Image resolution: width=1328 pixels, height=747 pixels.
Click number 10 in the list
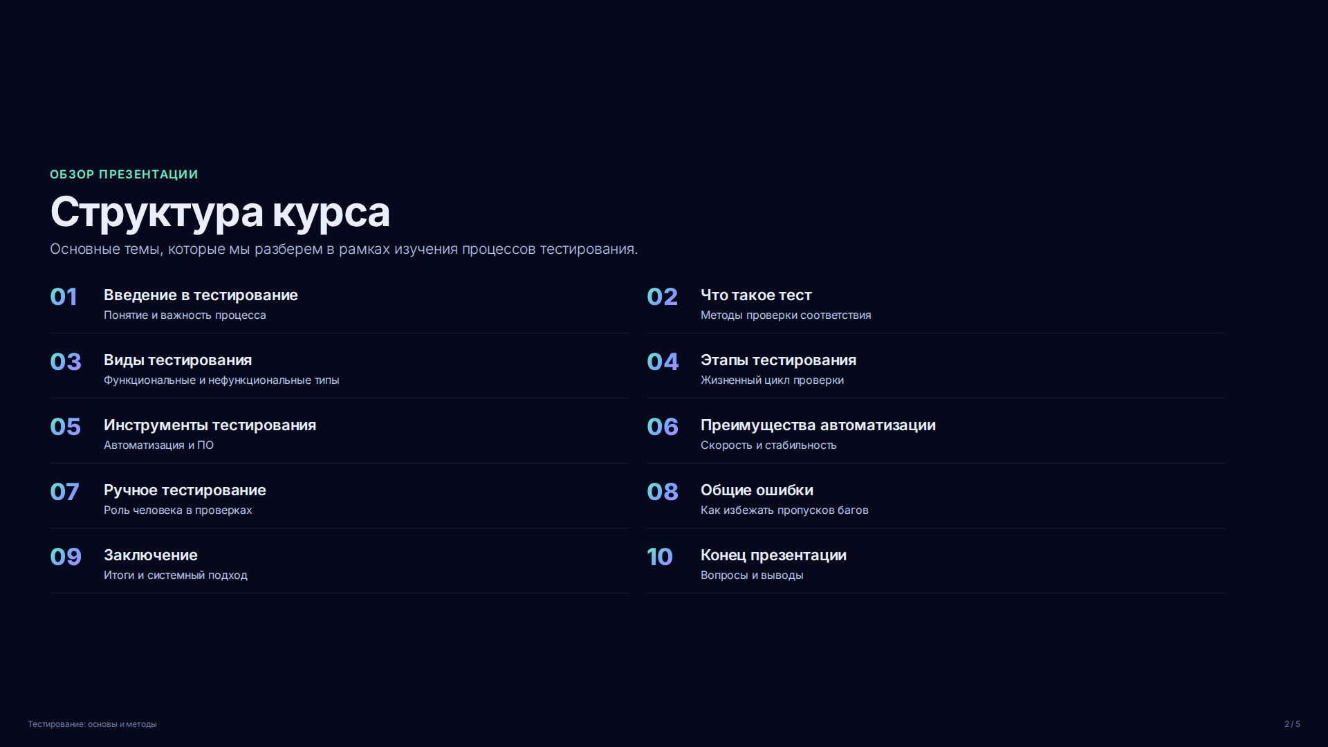point(660,557)
